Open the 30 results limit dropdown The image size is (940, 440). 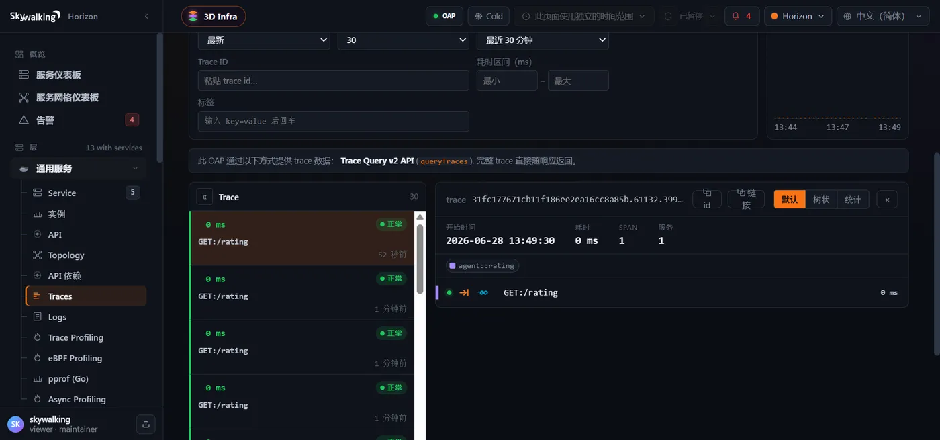[x=403, y=40]
